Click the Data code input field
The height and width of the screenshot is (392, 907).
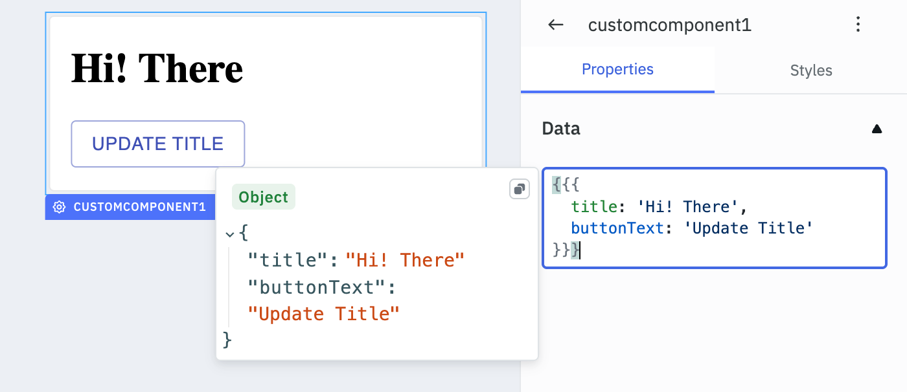coord(713,218)
